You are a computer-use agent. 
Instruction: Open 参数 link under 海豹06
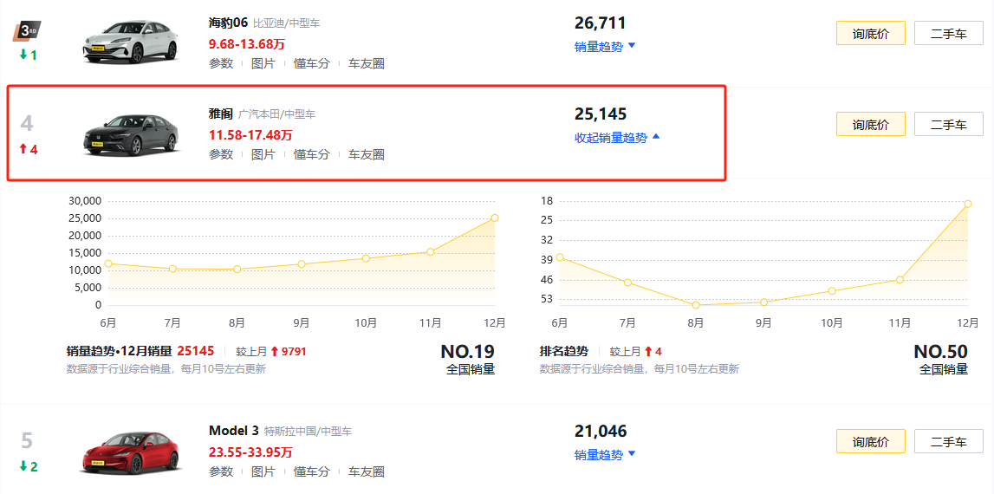tap(221, 63)
